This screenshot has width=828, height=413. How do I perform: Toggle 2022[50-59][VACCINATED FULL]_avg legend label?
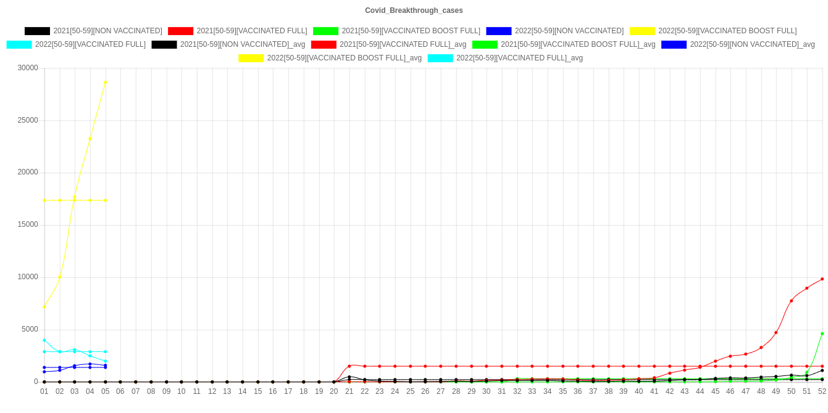coord(519,58)
